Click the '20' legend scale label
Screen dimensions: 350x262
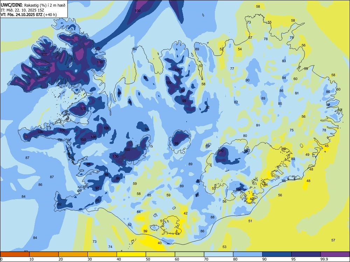coord(61,259)
